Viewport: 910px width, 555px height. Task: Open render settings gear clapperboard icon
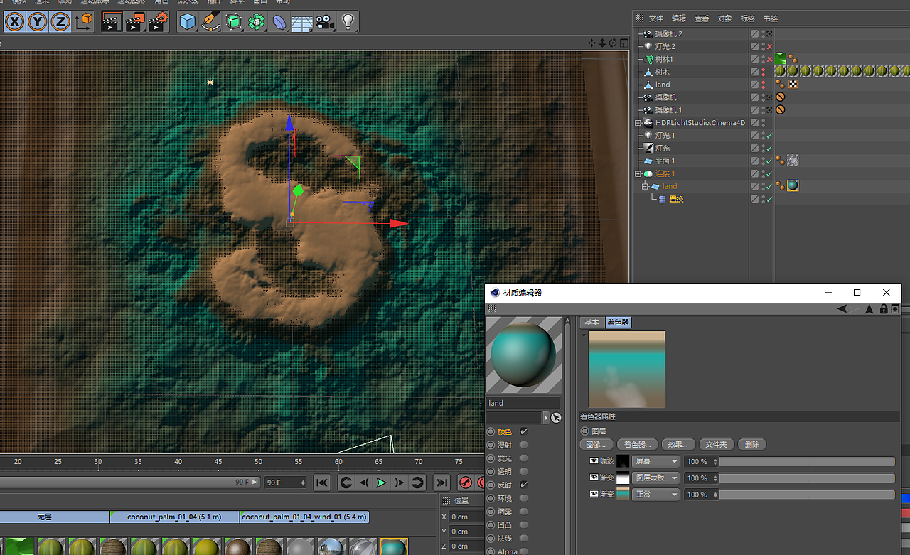[x=158, y=22]
